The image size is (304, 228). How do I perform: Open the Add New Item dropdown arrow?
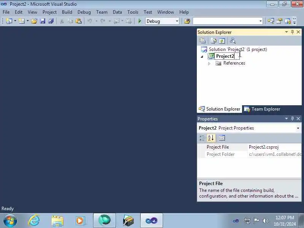click(27, 21)
